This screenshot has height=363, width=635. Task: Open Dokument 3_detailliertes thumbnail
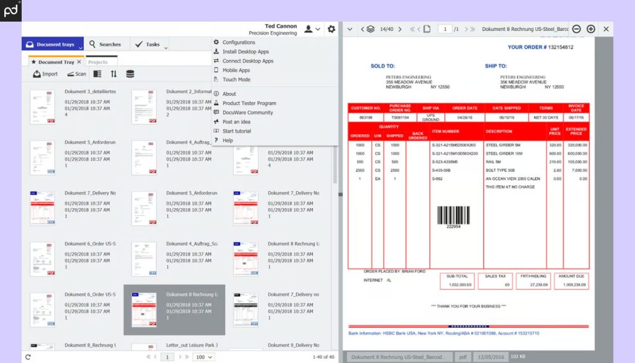[x=42, y=107]
